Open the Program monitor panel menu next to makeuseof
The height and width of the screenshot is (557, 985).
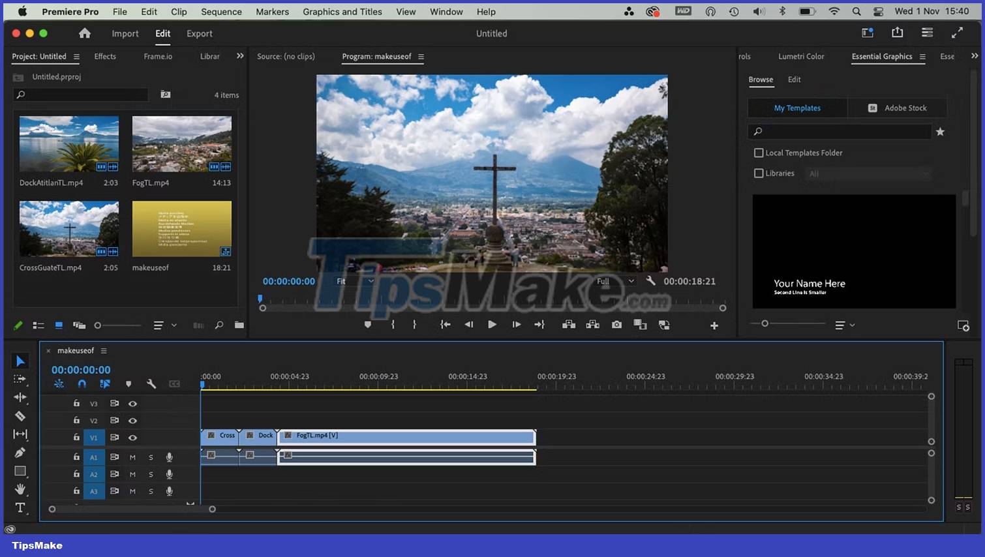coord(422,57)
